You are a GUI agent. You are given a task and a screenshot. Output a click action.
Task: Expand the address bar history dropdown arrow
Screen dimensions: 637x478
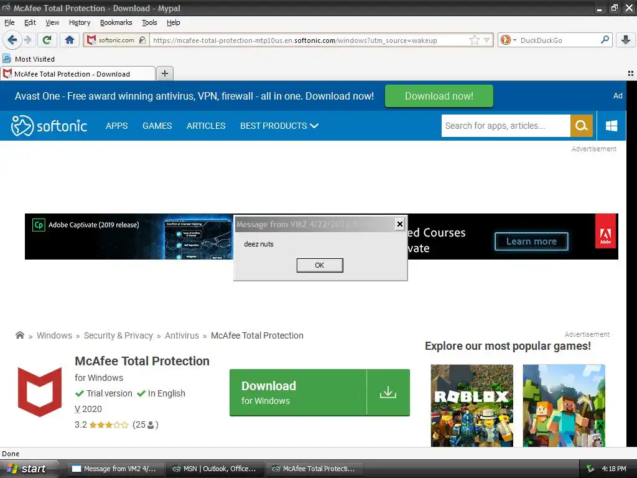pos(486,40)
